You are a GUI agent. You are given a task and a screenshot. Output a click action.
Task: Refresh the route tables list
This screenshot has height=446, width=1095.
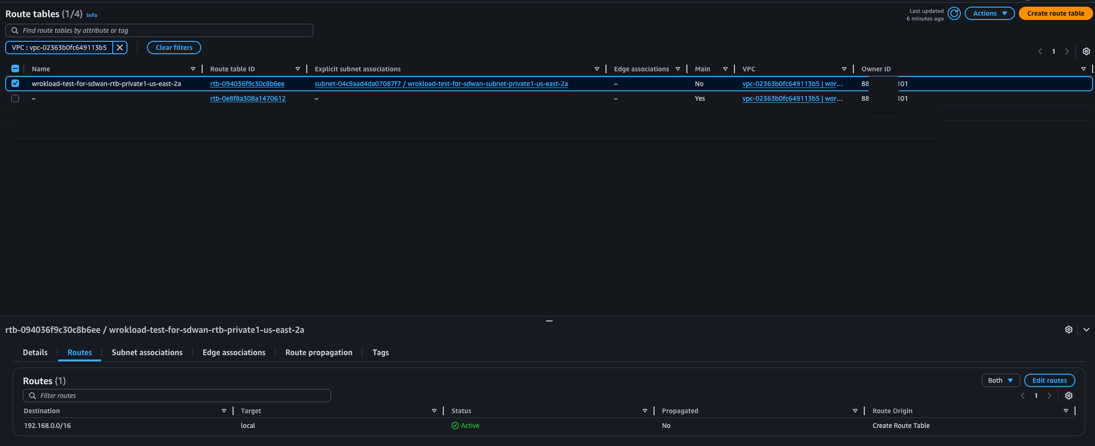(x=954, y=13)
